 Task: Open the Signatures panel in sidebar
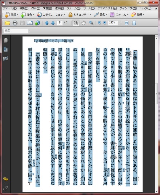pos(6,58)
